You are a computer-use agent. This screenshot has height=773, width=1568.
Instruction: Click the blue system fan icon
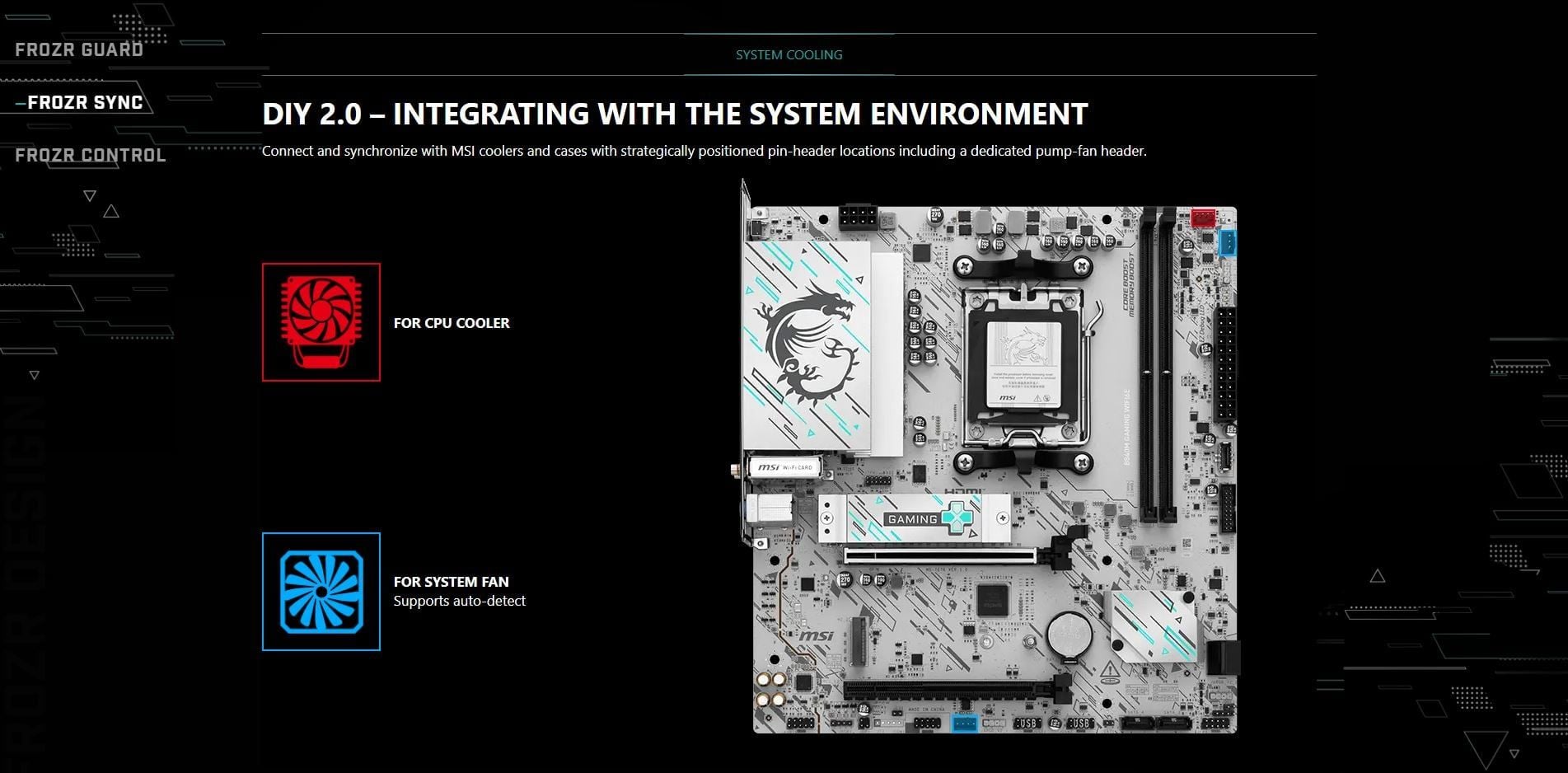(x=321, y=592)
